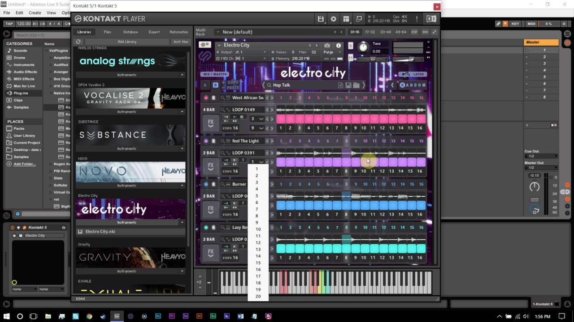Toggle the instrument Mute M button

point(351,57)
